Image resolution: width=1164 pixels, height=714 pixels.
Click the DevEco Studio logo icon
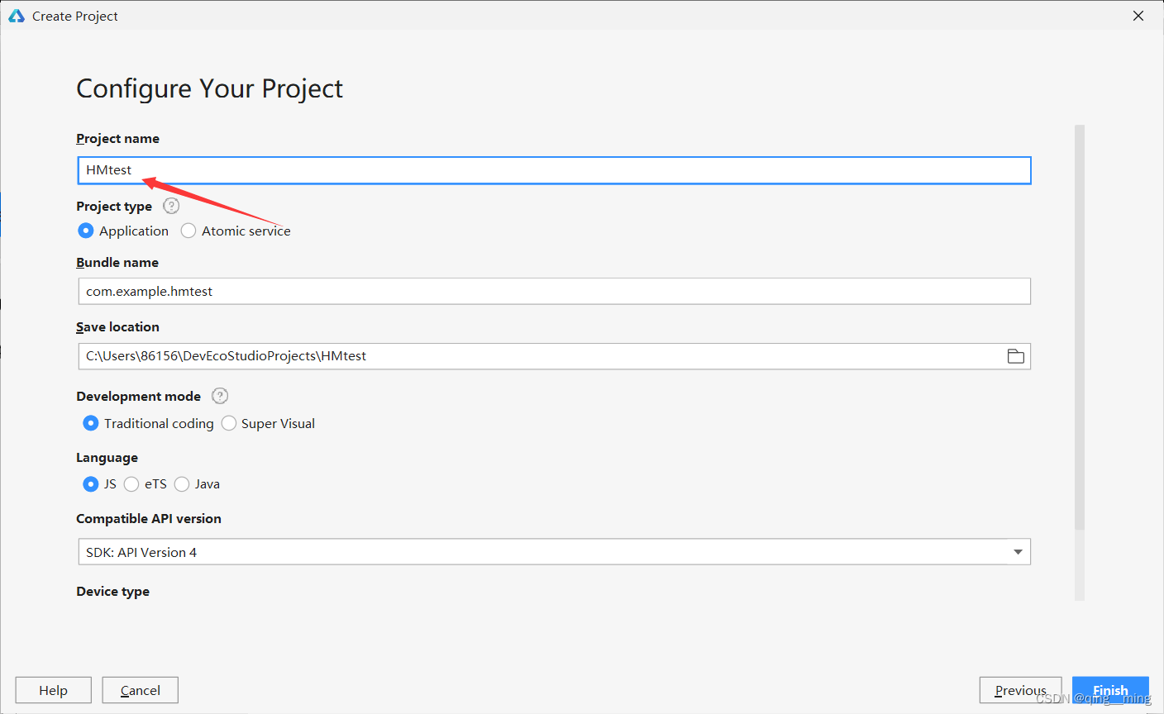click(x=17, y=16)
